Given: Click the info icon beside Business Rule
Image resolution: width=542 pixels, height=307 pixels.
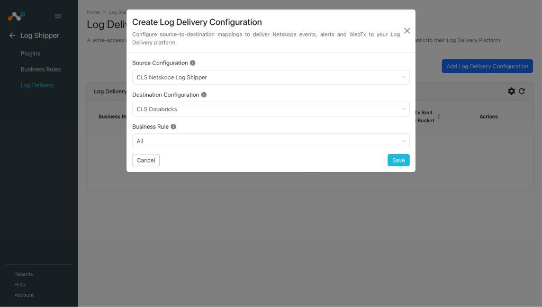Looking at the screenshot, I should click(x=174, y=127).
